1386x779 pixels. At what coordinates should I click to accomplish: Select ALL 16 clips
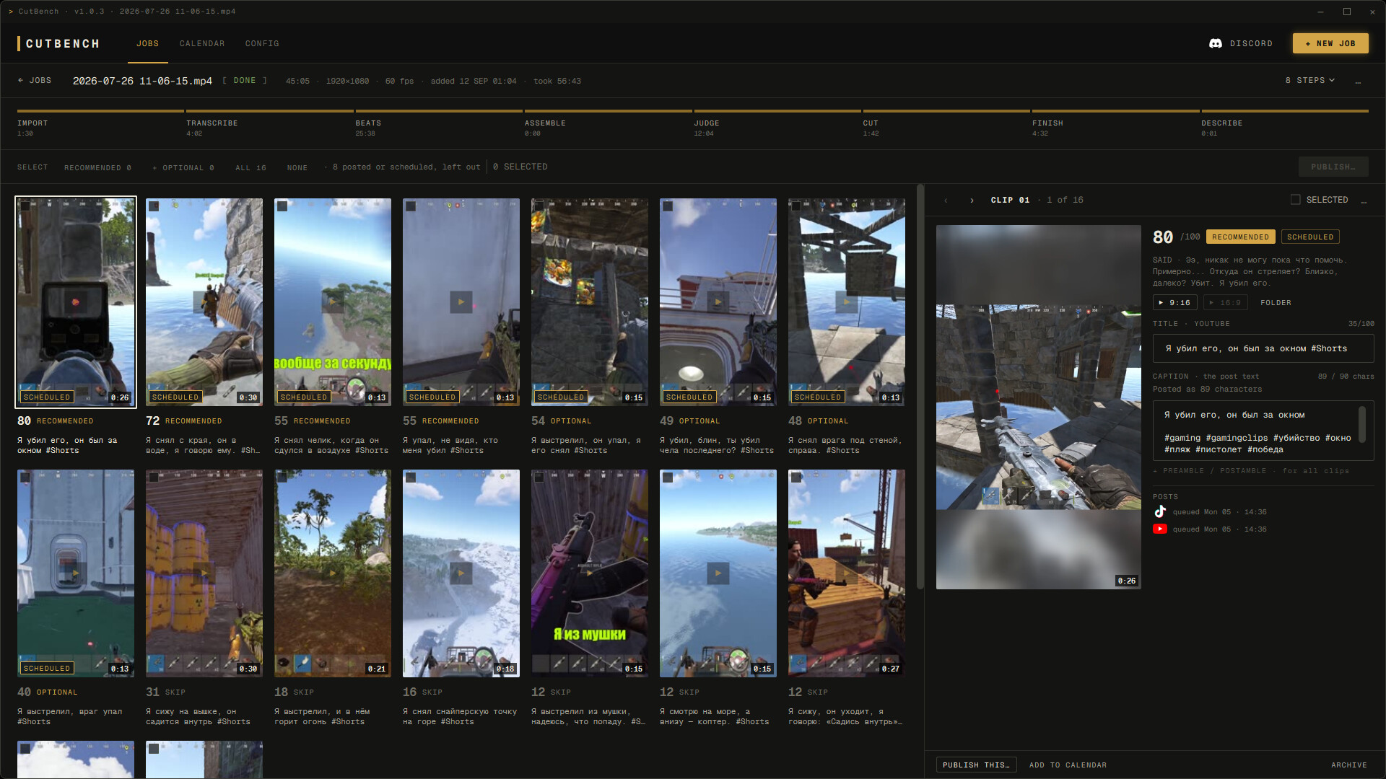coord(250,167)
